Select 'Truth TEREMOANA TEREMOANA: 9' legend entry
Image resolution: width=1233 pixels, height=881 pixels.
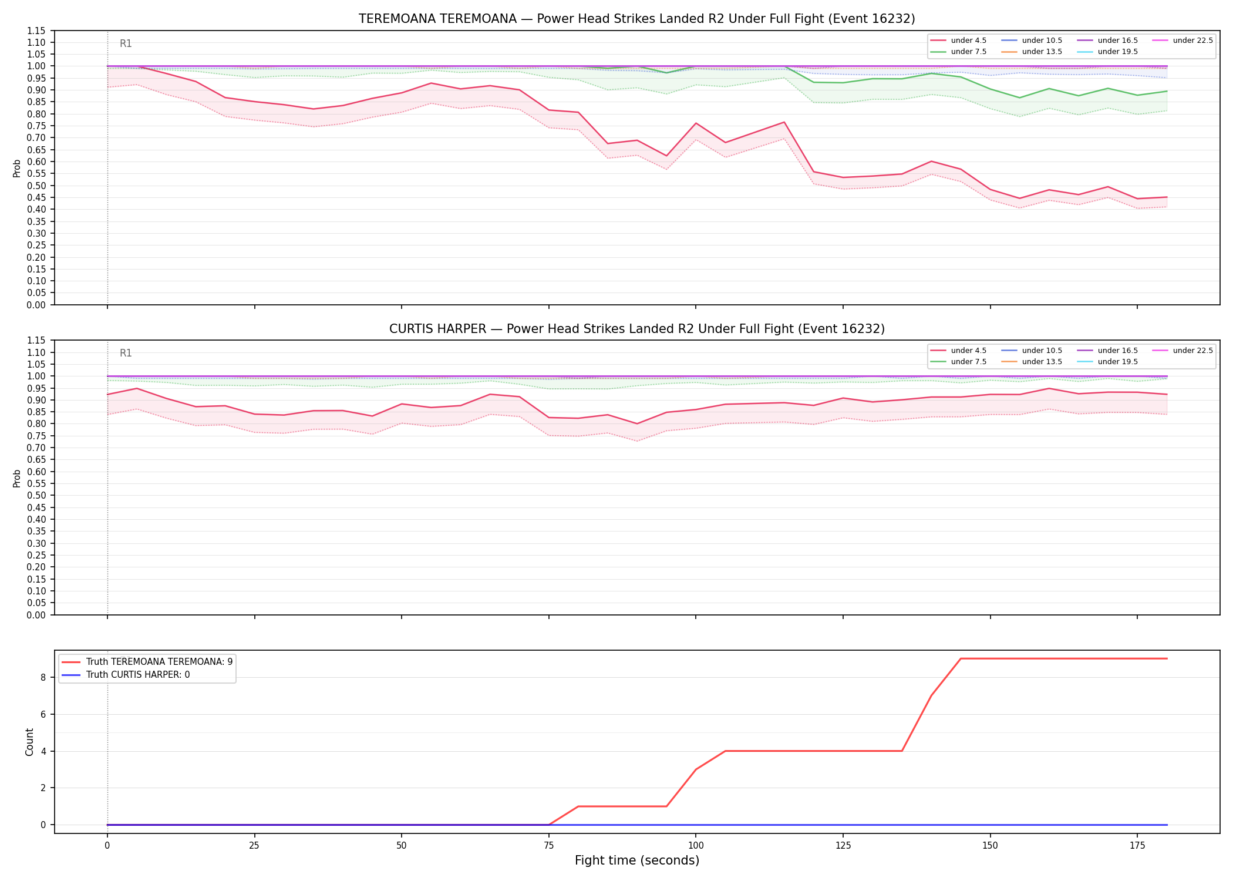point(147,661)
